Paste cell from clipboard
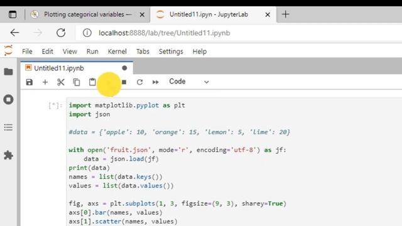 [x=92, y=82]
